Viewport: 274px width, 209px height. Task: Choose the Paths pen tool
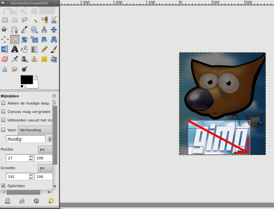pos(14,30)
